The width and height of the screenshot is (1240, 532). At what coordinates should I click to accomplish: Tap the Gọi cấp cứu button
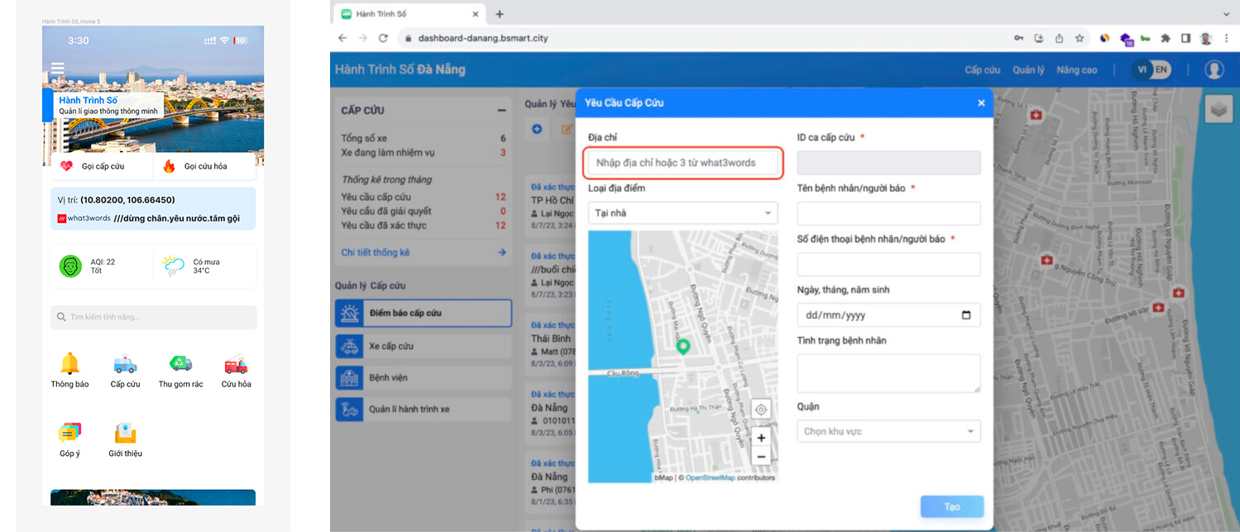pyautogui.click(x=102, y=166)
